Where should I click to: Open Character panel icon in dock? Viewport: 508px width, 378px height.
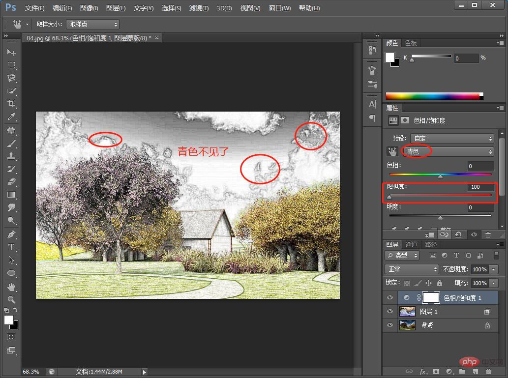click(x=372, y=104)
